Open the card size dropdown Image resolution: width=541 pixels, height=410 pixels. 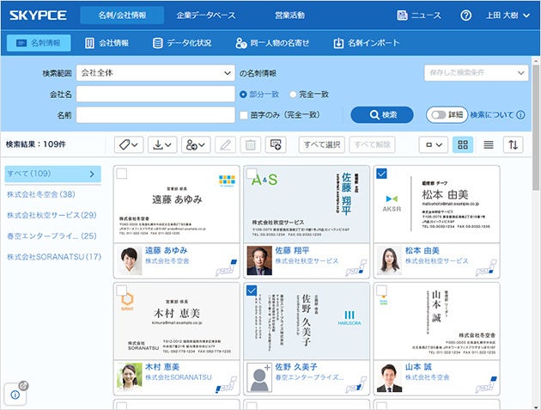(434, 144)
